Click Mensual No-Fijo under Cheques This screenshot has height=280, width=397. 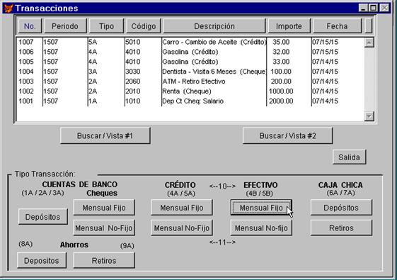(x=104, y=228)
